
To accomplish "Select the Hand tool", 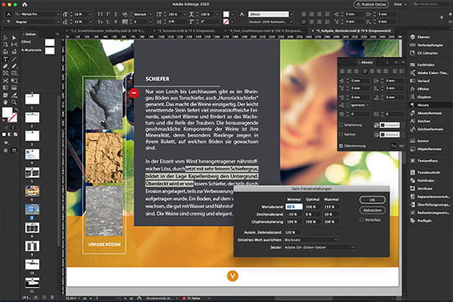I will pyautogui.click(x=6, y=102).
